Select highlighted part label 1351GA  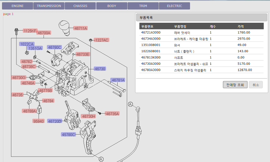pos(35,48)
